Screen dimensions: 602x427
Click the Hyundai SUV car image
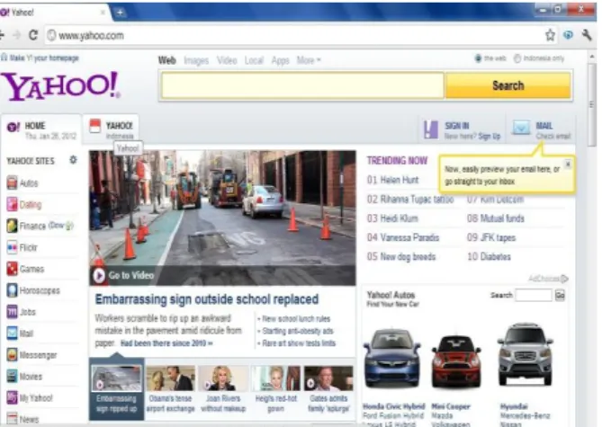coord(525,354)
